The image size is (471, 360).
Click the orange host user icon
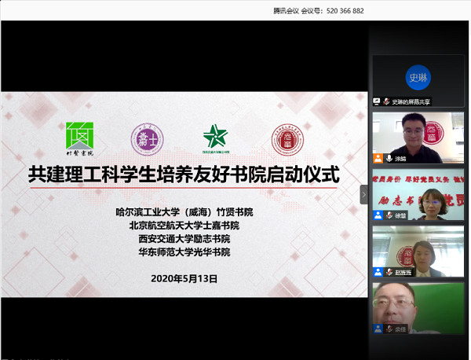378,158
